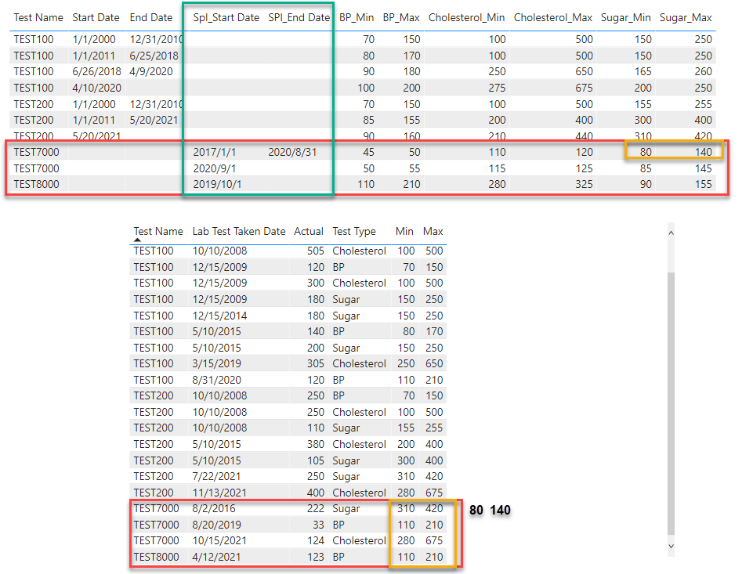The width and height of the screenshot is (753, 574).
Task: Click the sort arrow under Test Name
Action: point(137,240)
